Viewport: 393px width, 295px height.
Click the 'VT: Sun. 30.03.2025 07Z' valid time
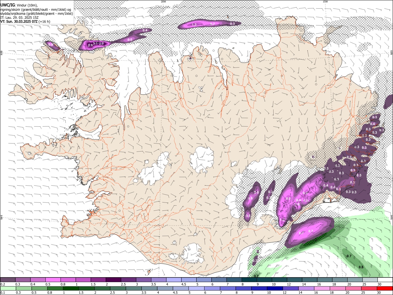[19, 22]
